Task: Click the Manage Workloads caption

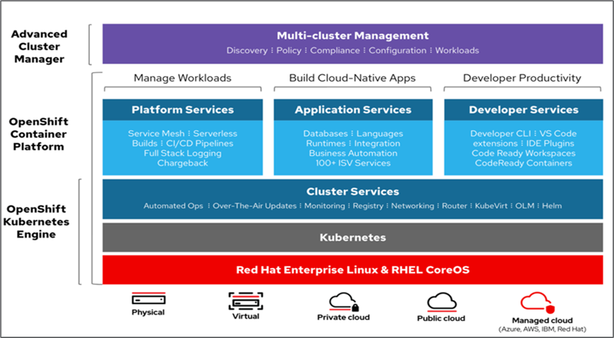Action: (183, 78)
